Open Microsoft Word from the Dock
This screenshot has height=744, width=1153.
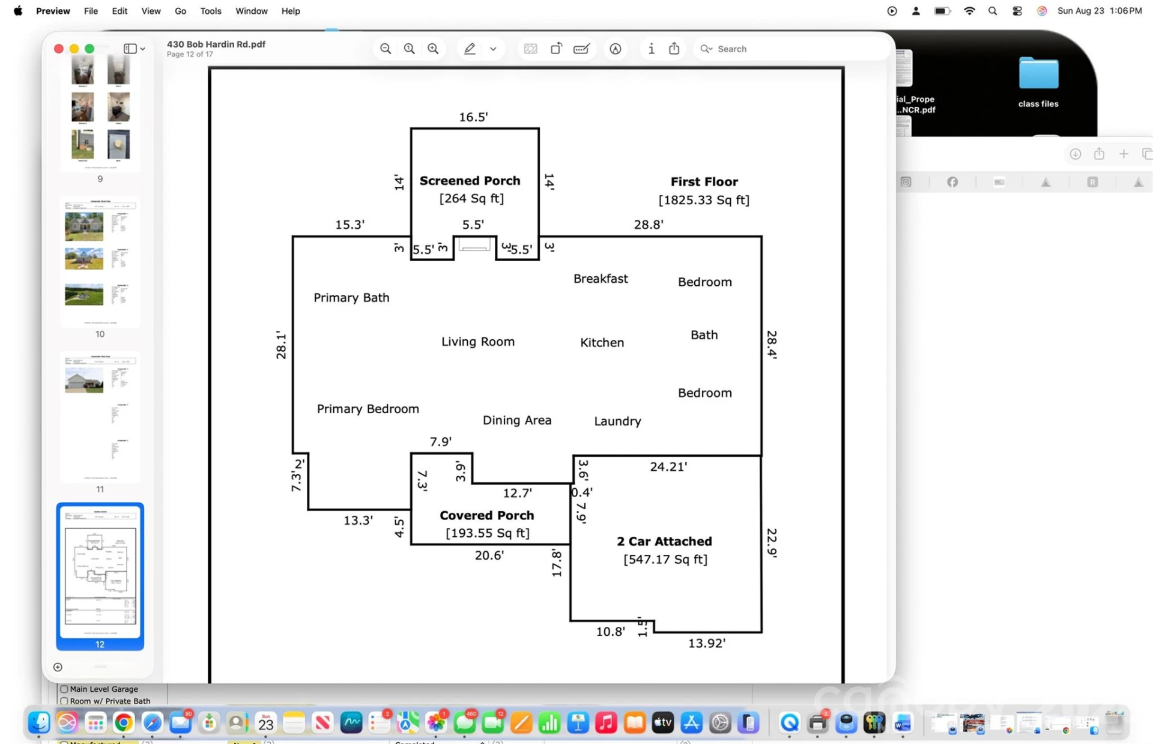click(x=903, y=722)
